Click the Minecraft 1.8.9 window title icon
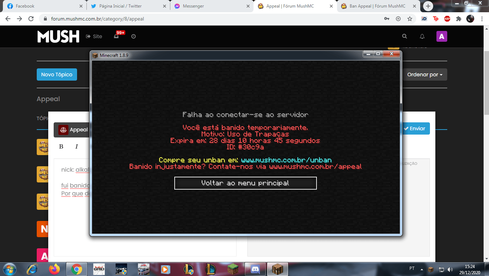This screenshot has height=276, width=489. point(95,55)
